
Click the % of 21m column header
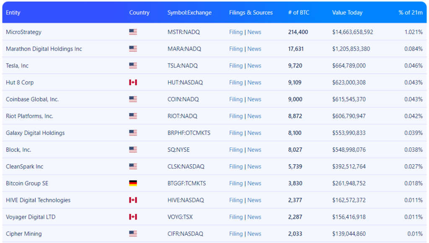click(x=411, y=13)
